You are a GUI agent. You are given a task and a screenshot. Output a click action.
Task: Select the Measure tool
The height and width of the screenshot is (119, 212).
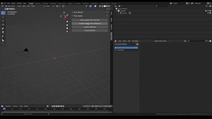[x=3, y=40]
